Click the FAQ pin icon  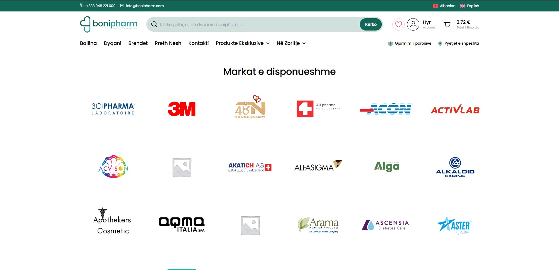(440, 43)
